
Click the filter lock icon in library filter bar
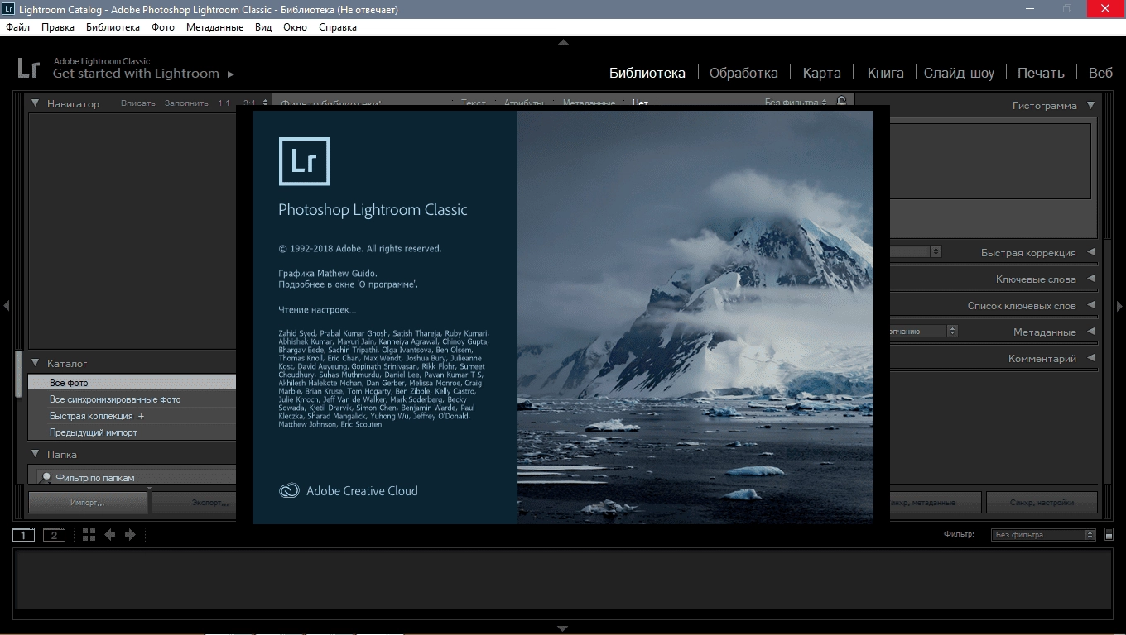point(841,102)
